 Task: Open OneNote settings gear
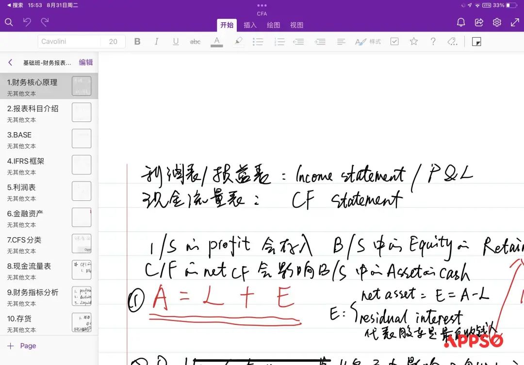(497, 23)
